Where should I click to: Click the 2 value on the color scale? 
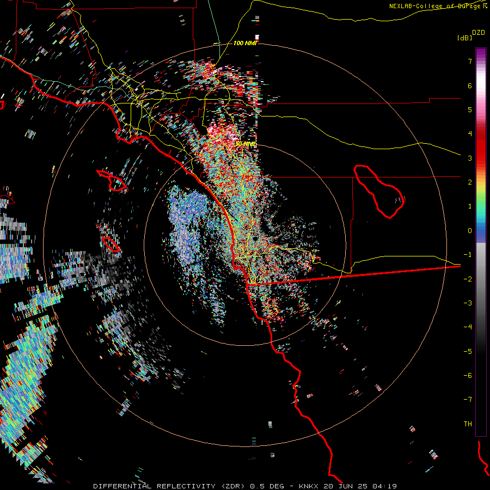click(470, 182)
